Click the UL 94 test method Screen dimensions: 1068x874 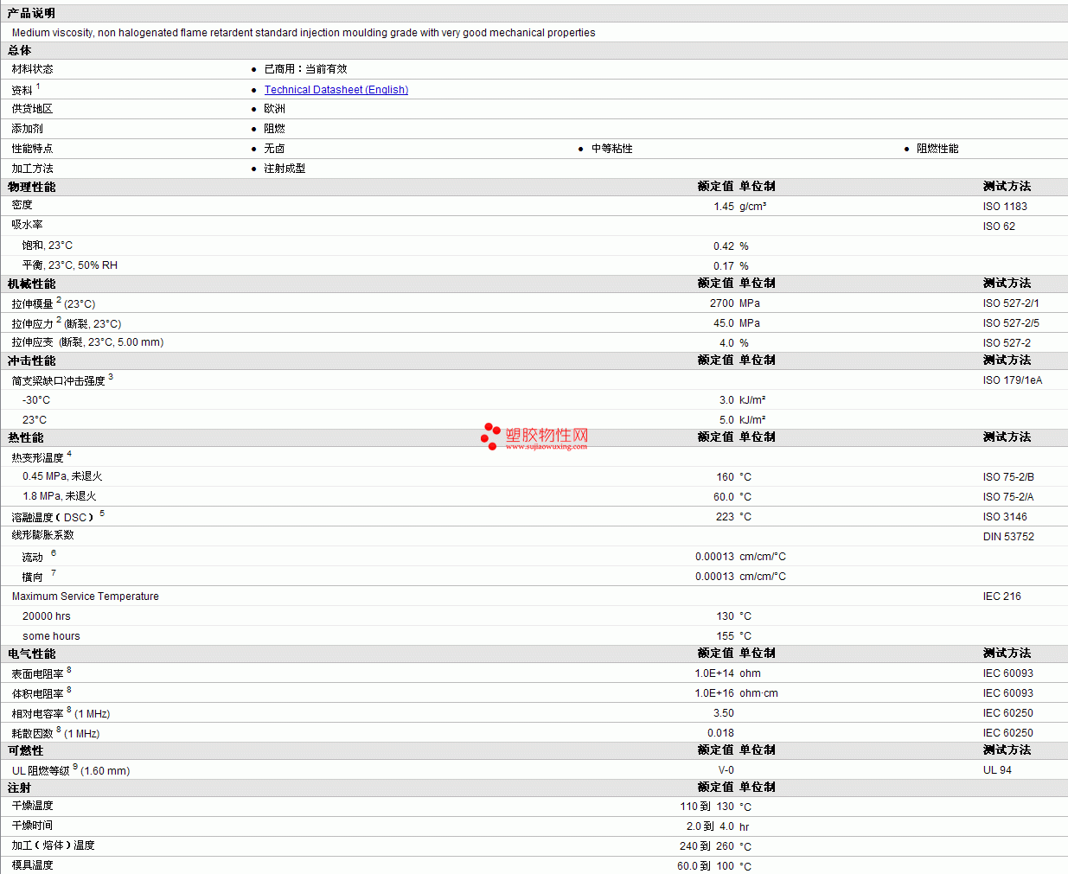(997, 770)
